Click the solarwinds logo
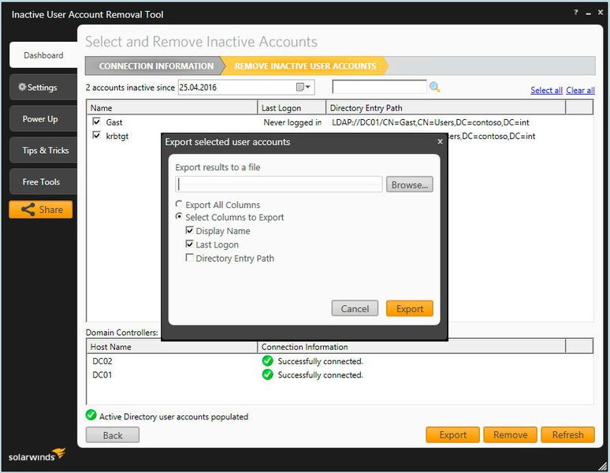Image resolution: width=610 pixels, height=473 pixels. (x=37, y=454)
